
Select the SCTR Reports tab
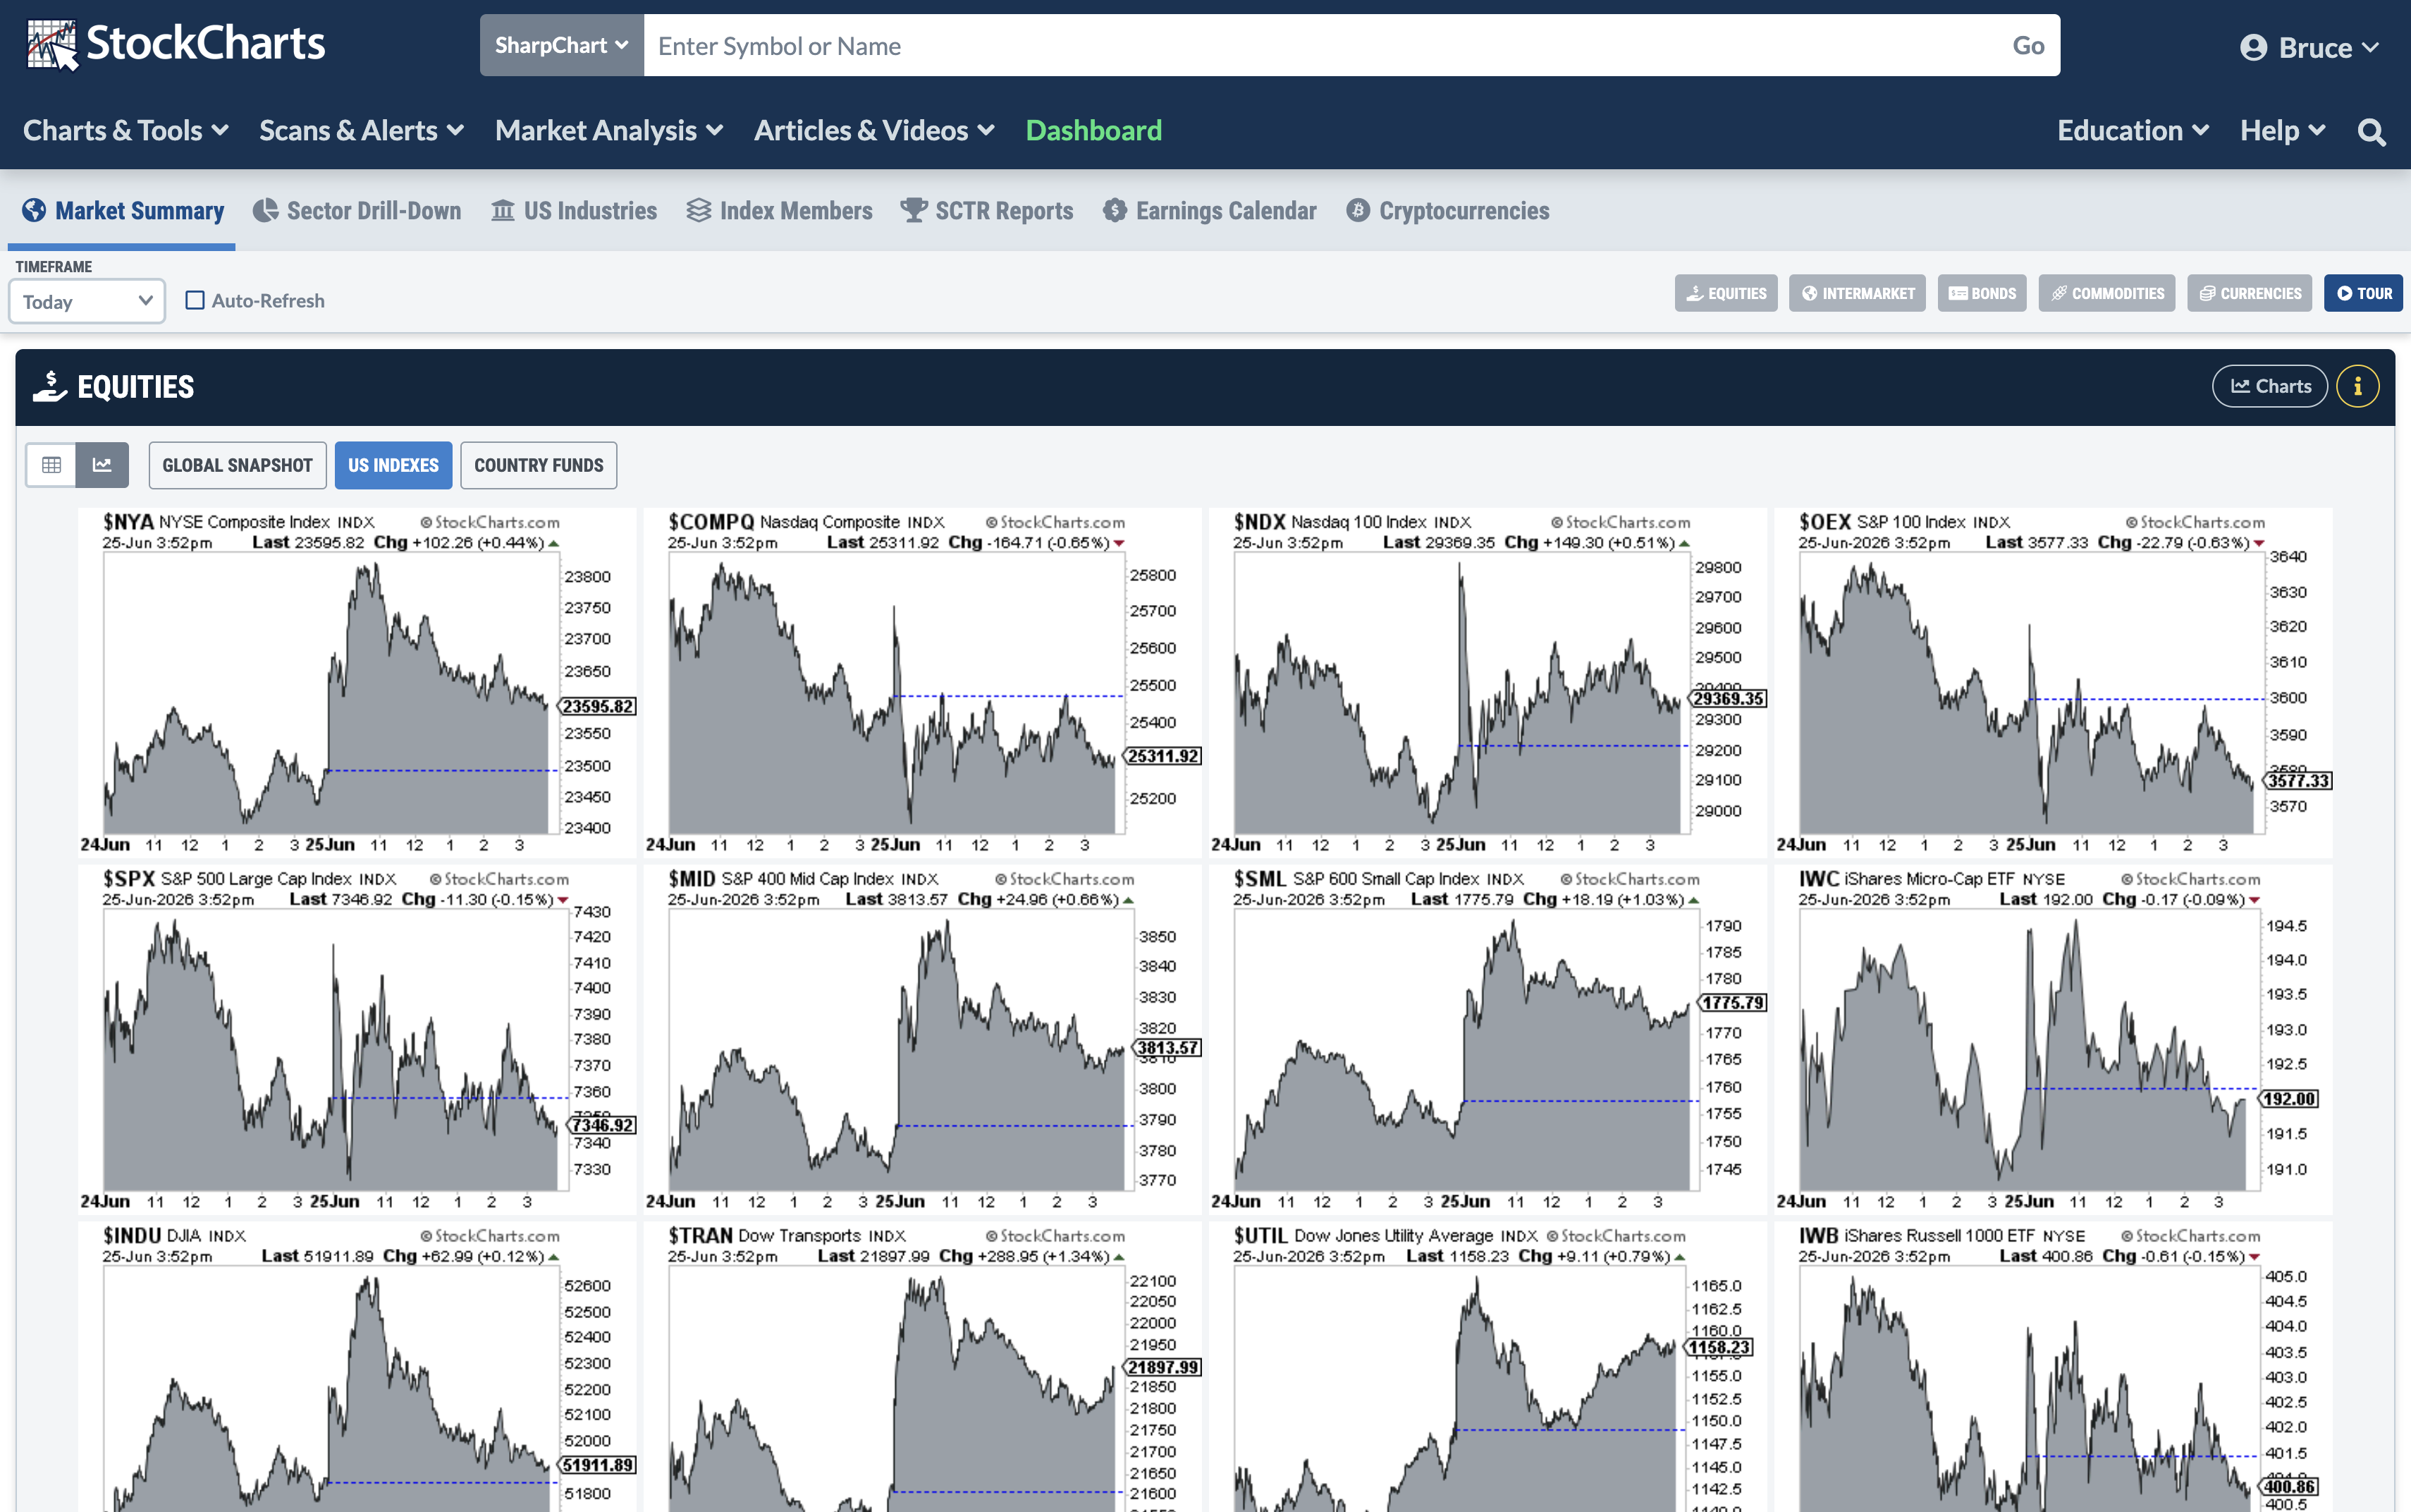click(986, 211)
